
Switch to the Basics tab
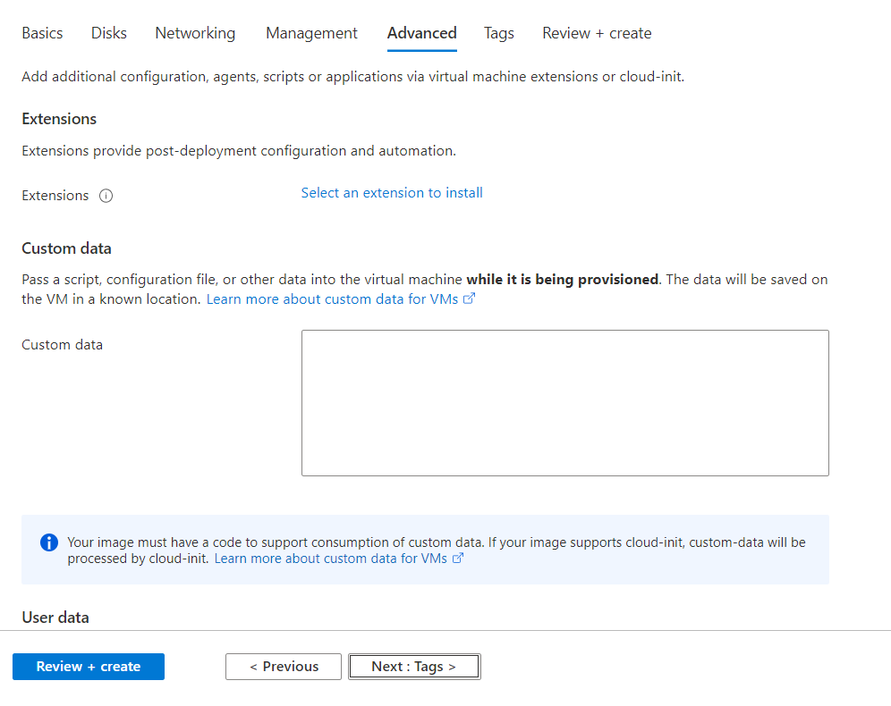pos(42,33)
